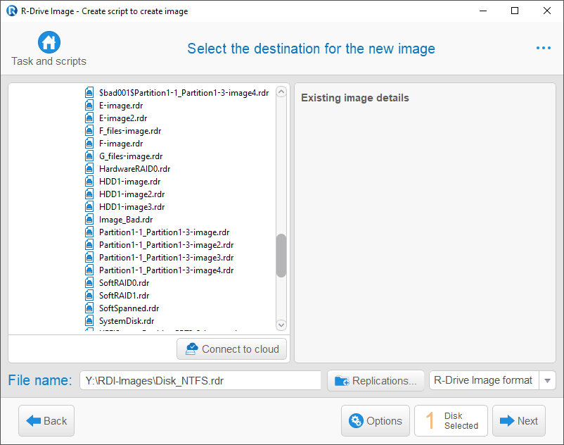Image resolution: width=564 pixels, height=445 pixels.
Task: Select file icon of E-image.rdr
Action: click(x=89, y=106)
